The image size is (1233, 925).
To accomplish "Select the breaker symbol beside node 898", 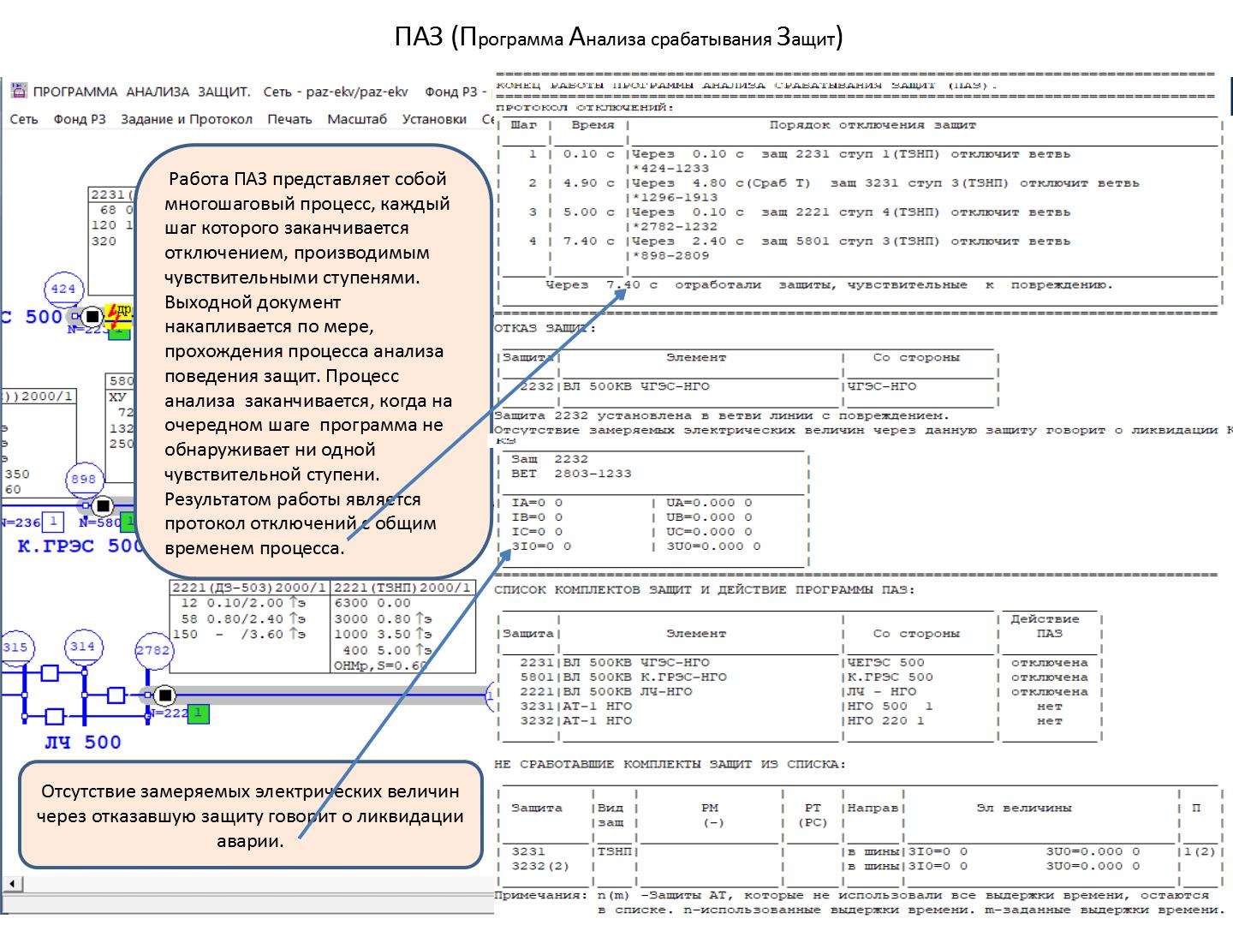I will (x=103, y=504).
